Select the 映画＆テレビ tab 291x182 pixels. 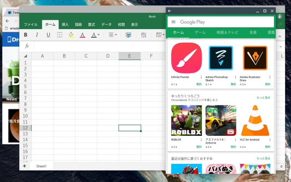click(227, 33)
